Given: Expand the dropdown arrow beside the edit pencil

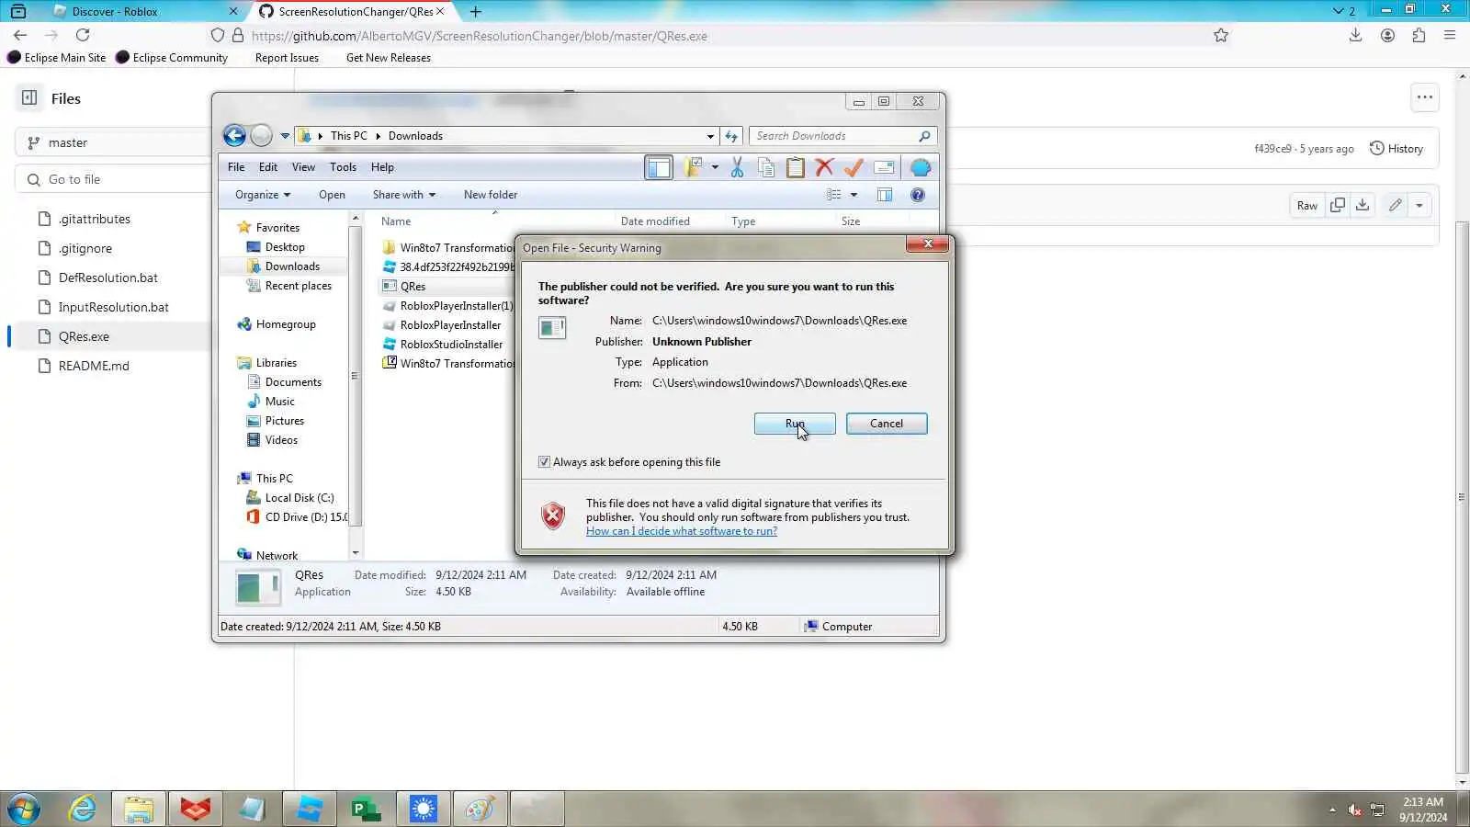Looking at the screenshot, I should pyautogui.click(x=1419, y=206).
